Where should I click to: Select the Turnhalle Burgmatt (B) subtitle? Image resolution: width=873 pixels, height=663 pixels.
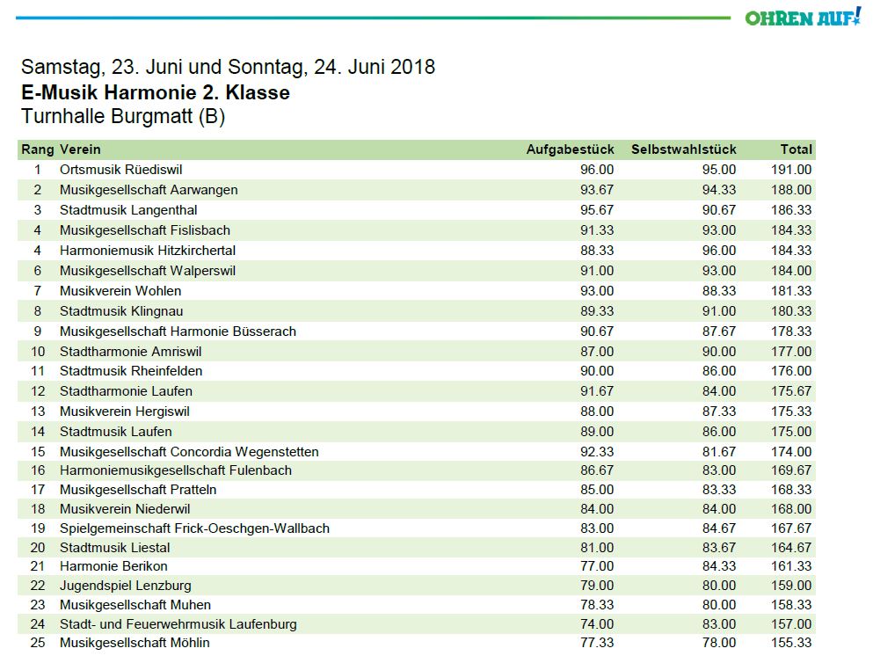(x=123, y=117)
